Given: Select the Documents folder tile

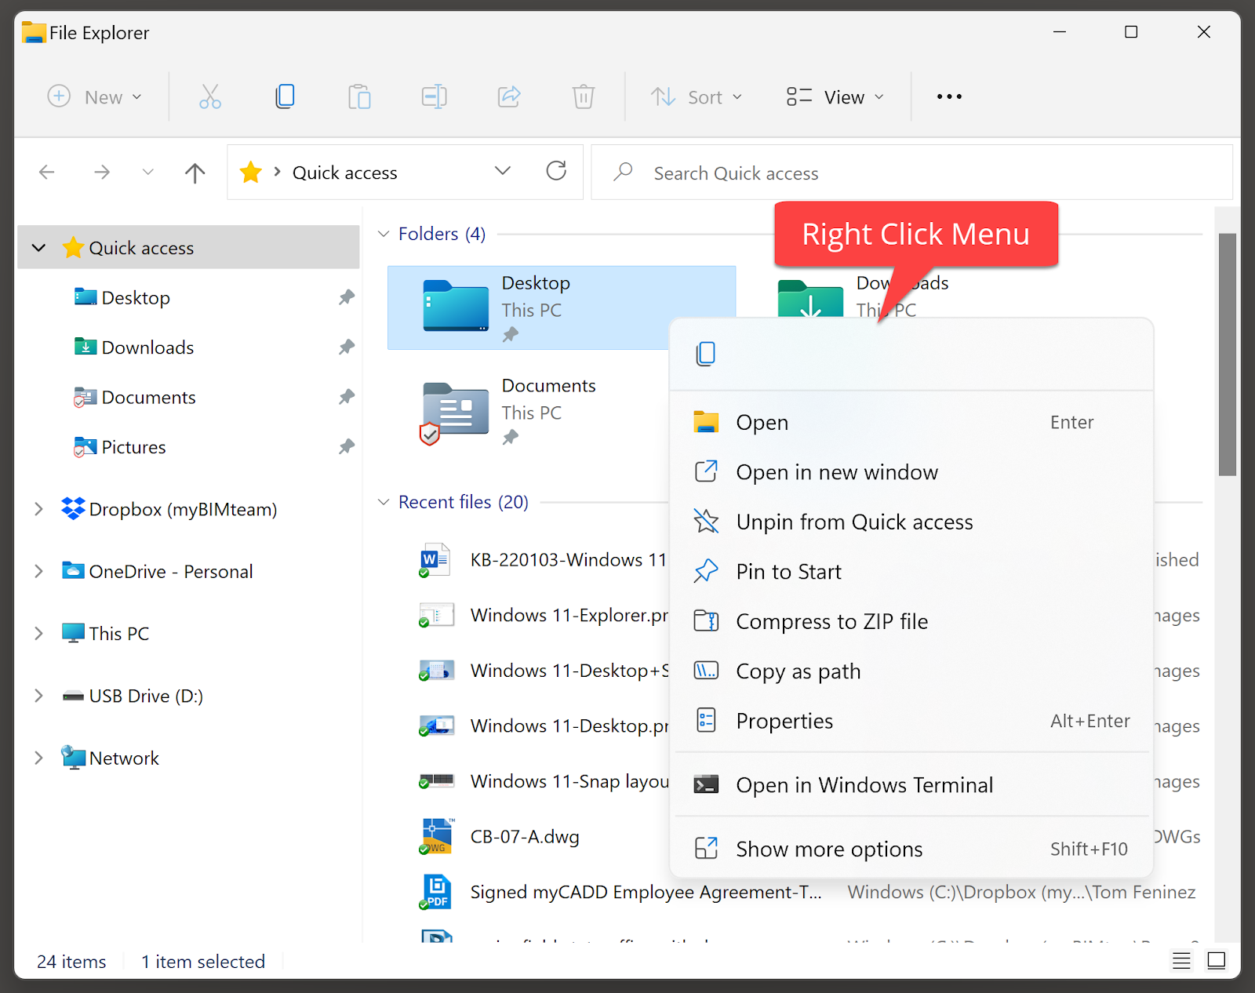Looking at the screenshot, I should coord(528,410).
